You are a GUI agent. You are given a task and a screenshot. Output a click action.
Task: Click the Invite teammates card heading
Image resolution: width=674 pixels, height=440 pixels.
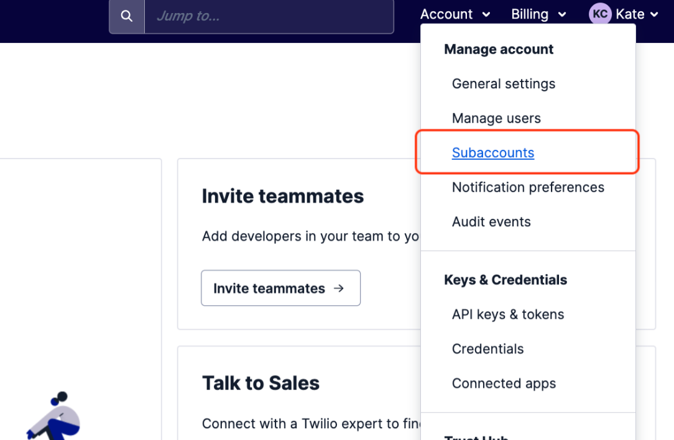pyautogui.click(x=283, y=196)
